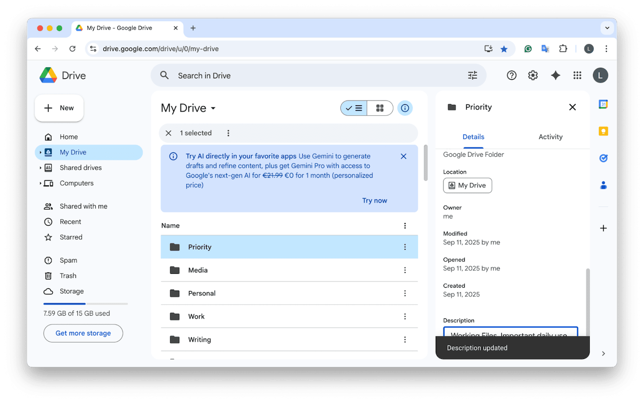Click the Try now link
This screenshot has width=644, height=403.
(374, 200)
